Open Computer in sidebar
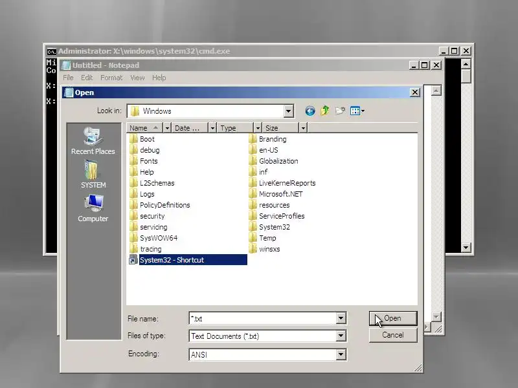 pos(93,208)
